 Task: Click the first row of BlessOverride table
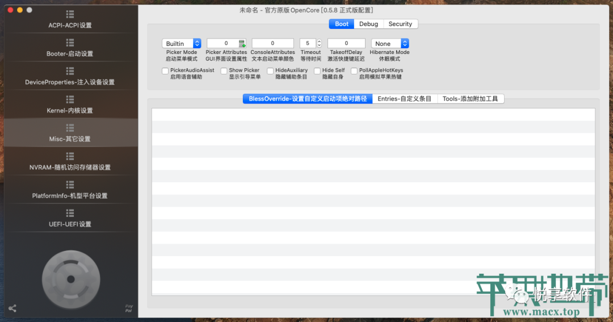click(x=373, y=115)
